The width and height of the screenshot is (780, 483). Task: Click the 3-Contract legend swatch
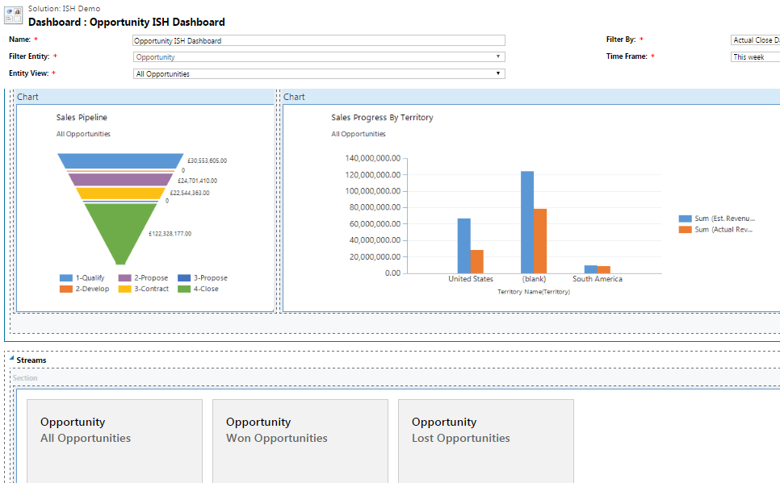[124, 289]
